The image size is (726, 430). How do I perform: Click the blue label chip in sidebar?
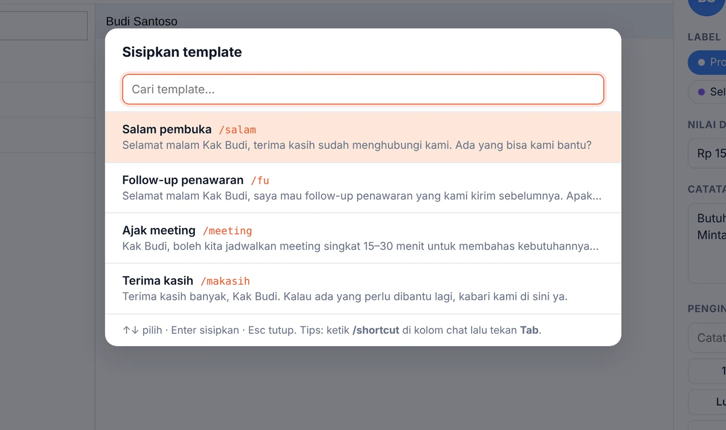707,62
